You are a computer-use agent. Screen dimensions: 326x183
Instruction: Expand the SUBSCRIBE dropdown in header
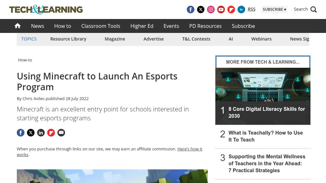coord(274,9)
